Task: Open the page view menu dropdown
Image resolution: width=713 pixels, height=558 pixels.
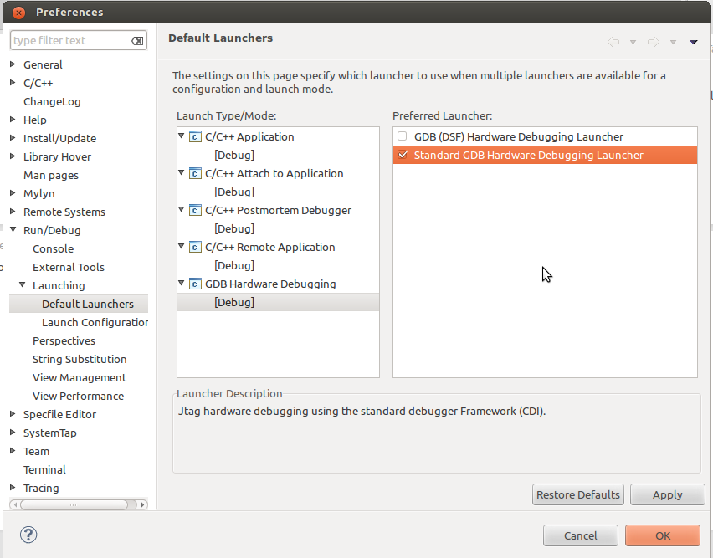Action: tap(694, 43)
